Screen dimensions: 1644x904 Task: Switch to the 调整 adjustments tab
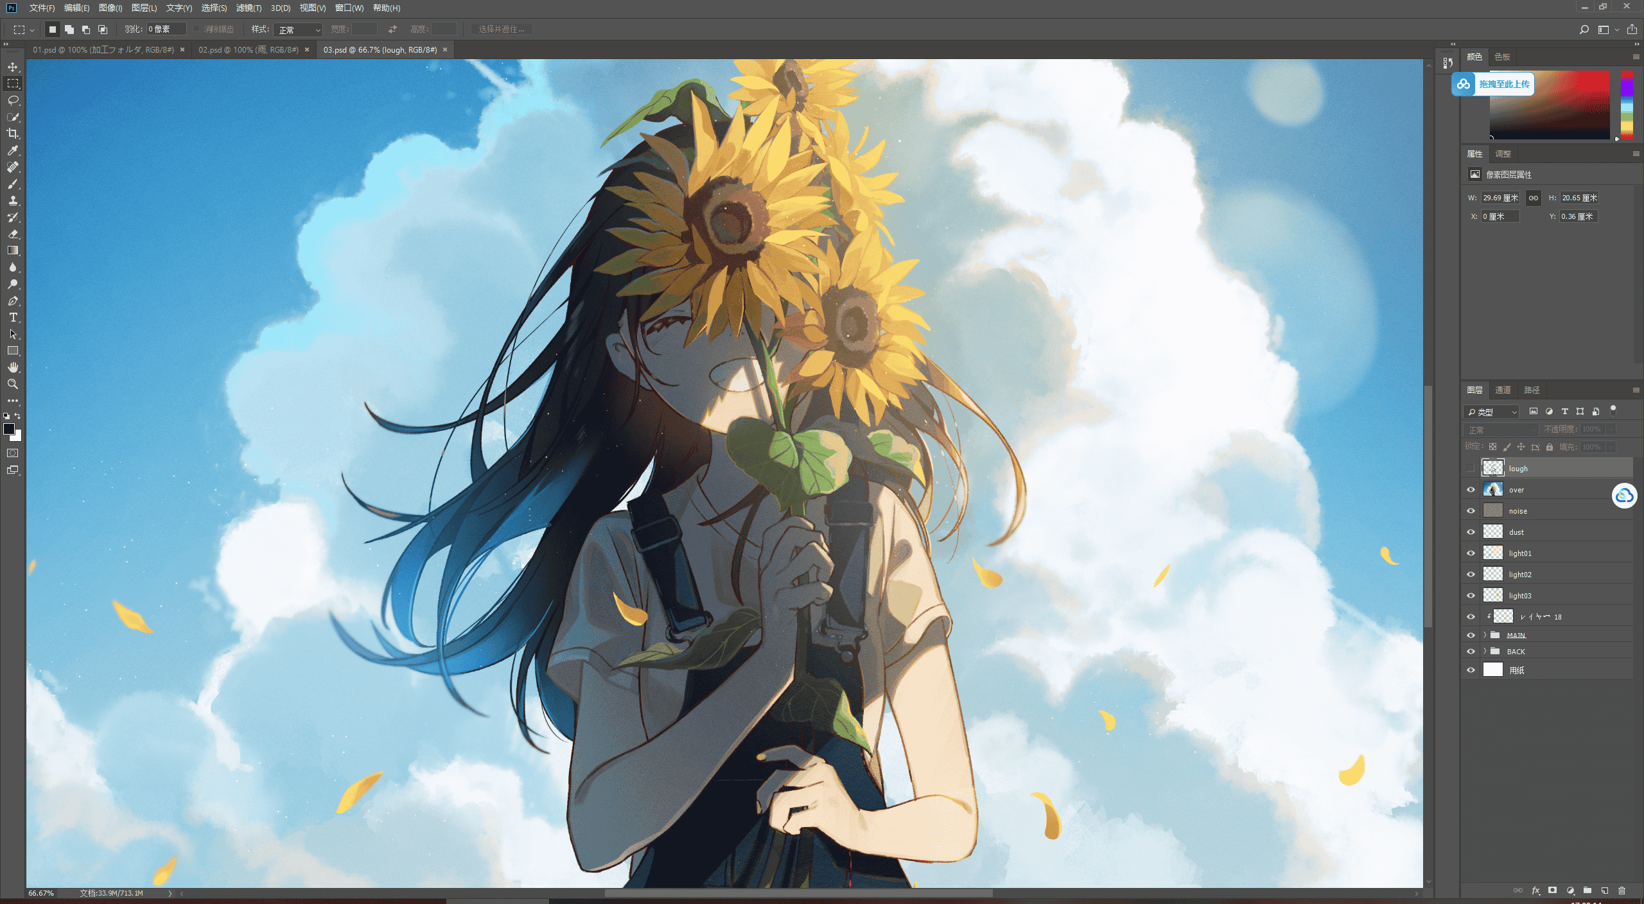(x=1503, y=153)
